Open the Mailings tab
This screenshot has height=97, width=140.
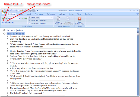(x=62, y=14)
